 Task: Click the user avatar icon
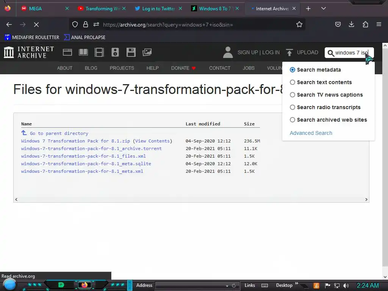pos(228,52)
